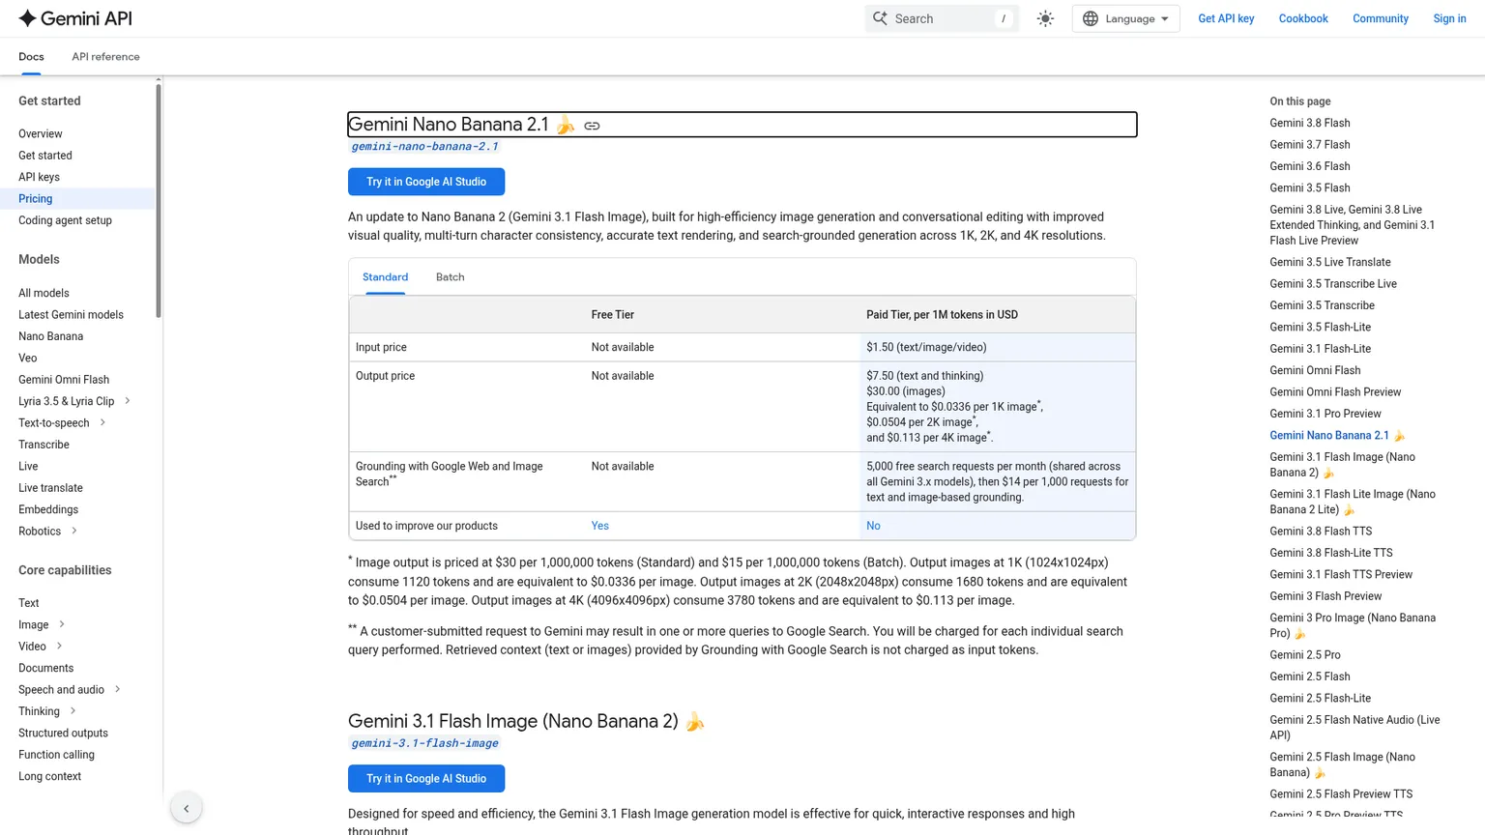
Task: Go to the Cookbook link
Action: 1303,18
